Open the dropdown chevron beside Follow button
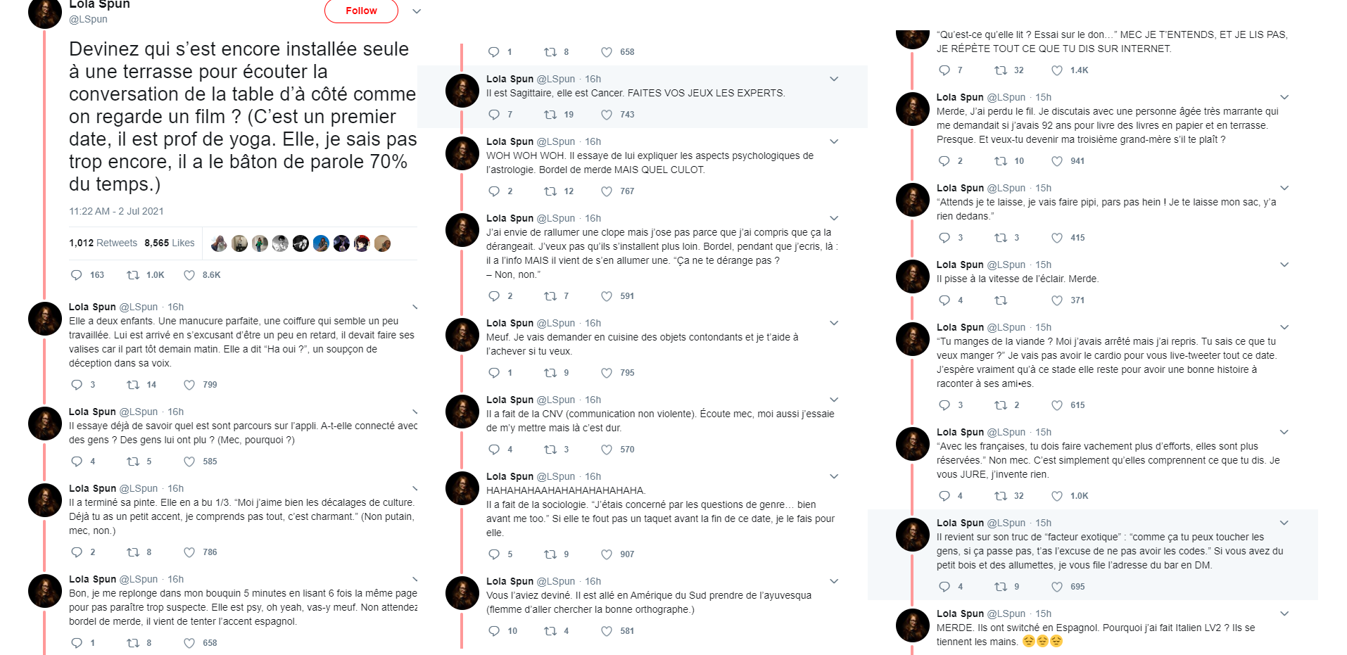The height and width of the screenshot is (655, 1347). point(417,11)
